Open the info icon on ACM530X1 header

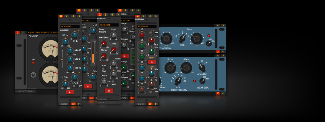point(106,14)
